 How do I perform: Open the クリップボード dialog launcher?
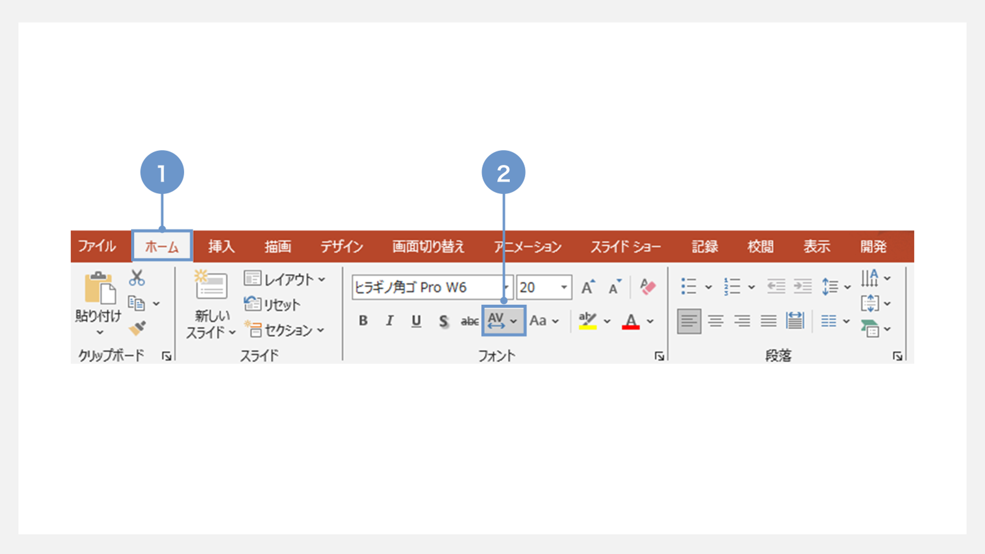click(167, 356)
